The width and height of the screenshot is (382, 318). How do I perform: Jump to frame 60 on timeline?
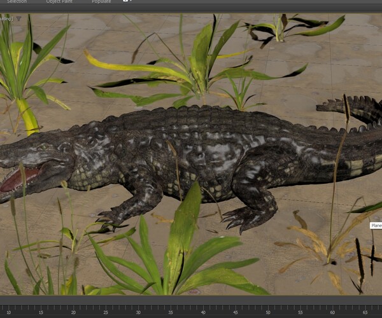click(x=332, y=312)
